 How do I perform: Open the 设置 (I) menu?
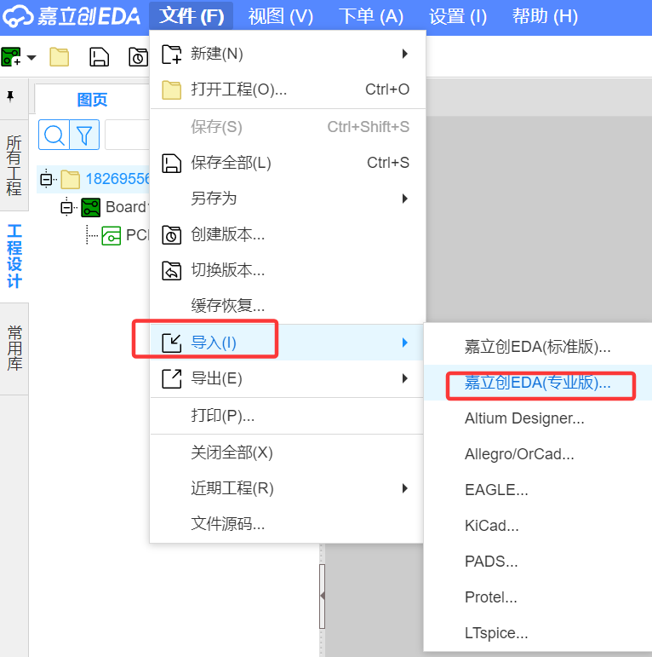[458, 16]
